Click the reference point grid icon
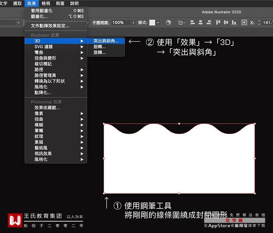273x233 pixels. coord(244,23)
